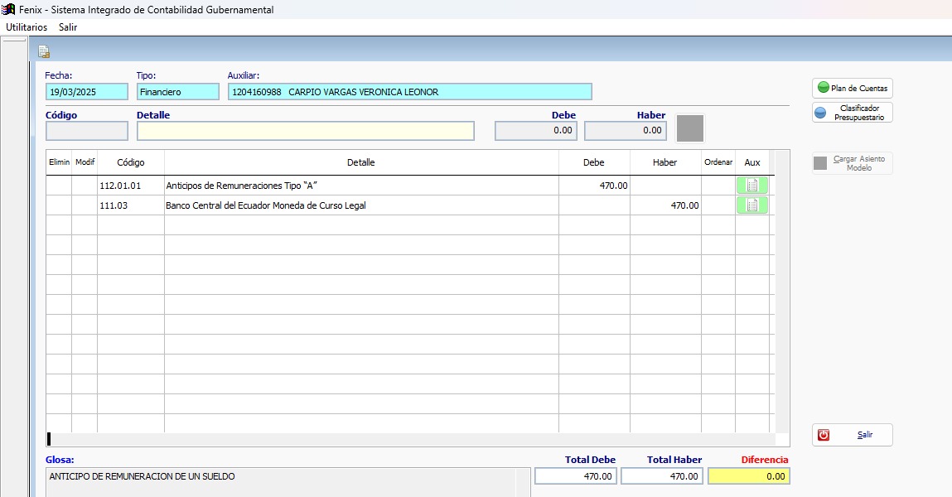Click the document icon in the toolbar

[44, 51]
